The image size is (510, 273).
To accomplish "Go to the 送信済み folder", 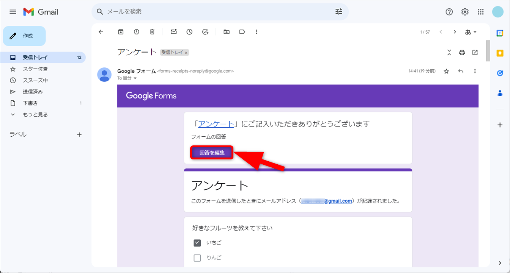I will pos(33,92).
